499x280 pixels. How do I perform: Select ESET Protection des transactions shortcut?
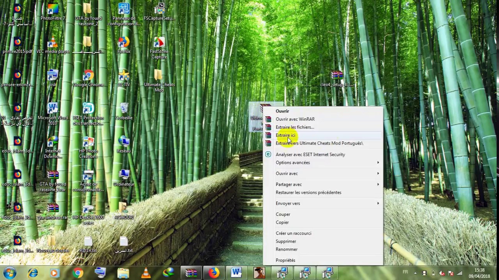point(88,114)
